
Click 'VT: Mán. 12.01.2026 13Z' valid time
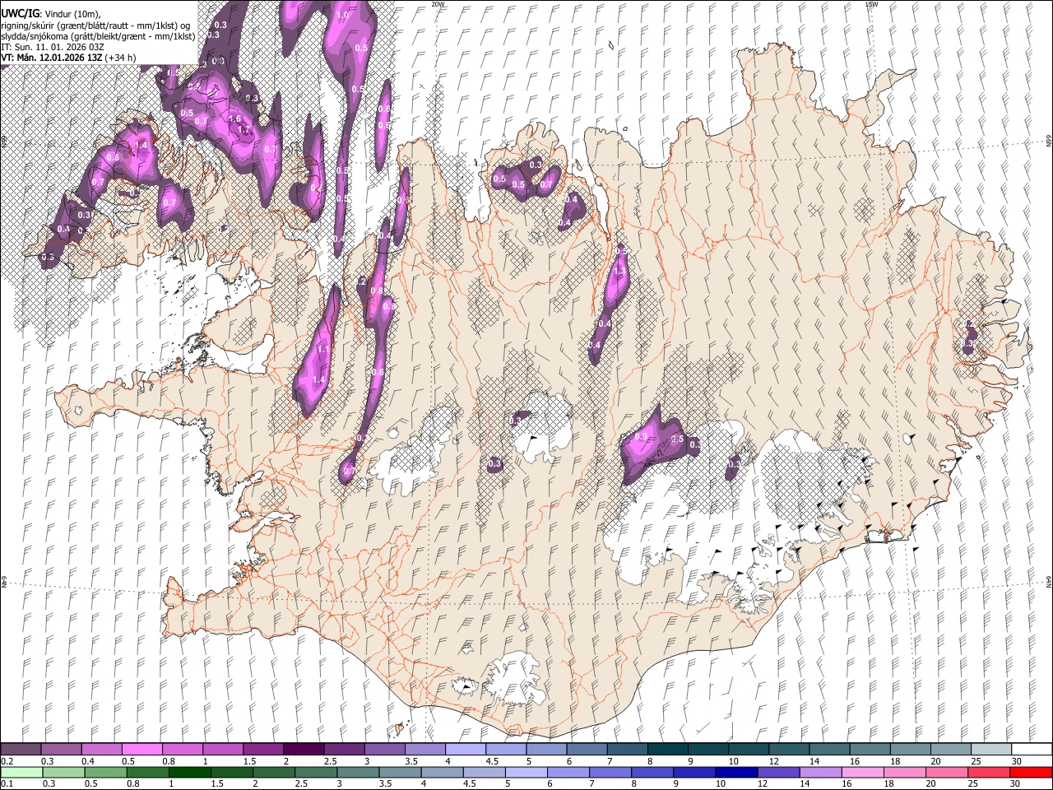(51, 58)
